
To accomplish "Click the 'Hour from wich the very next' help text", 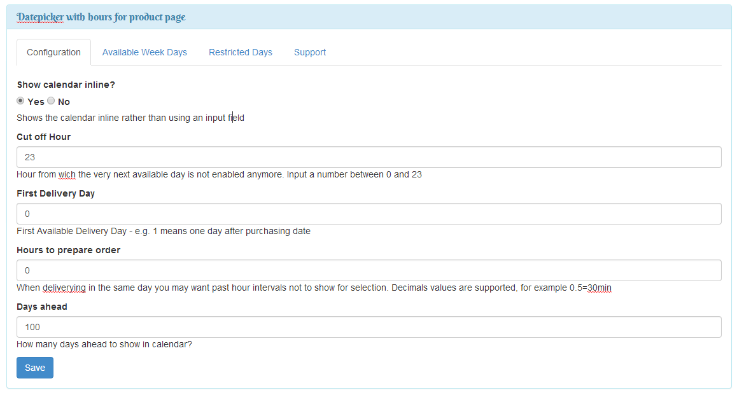I will coord(219,174).
